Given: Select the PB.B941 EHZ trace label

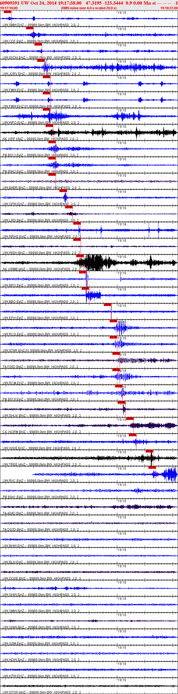Looking at the screenshot, I should coord(41,497).
